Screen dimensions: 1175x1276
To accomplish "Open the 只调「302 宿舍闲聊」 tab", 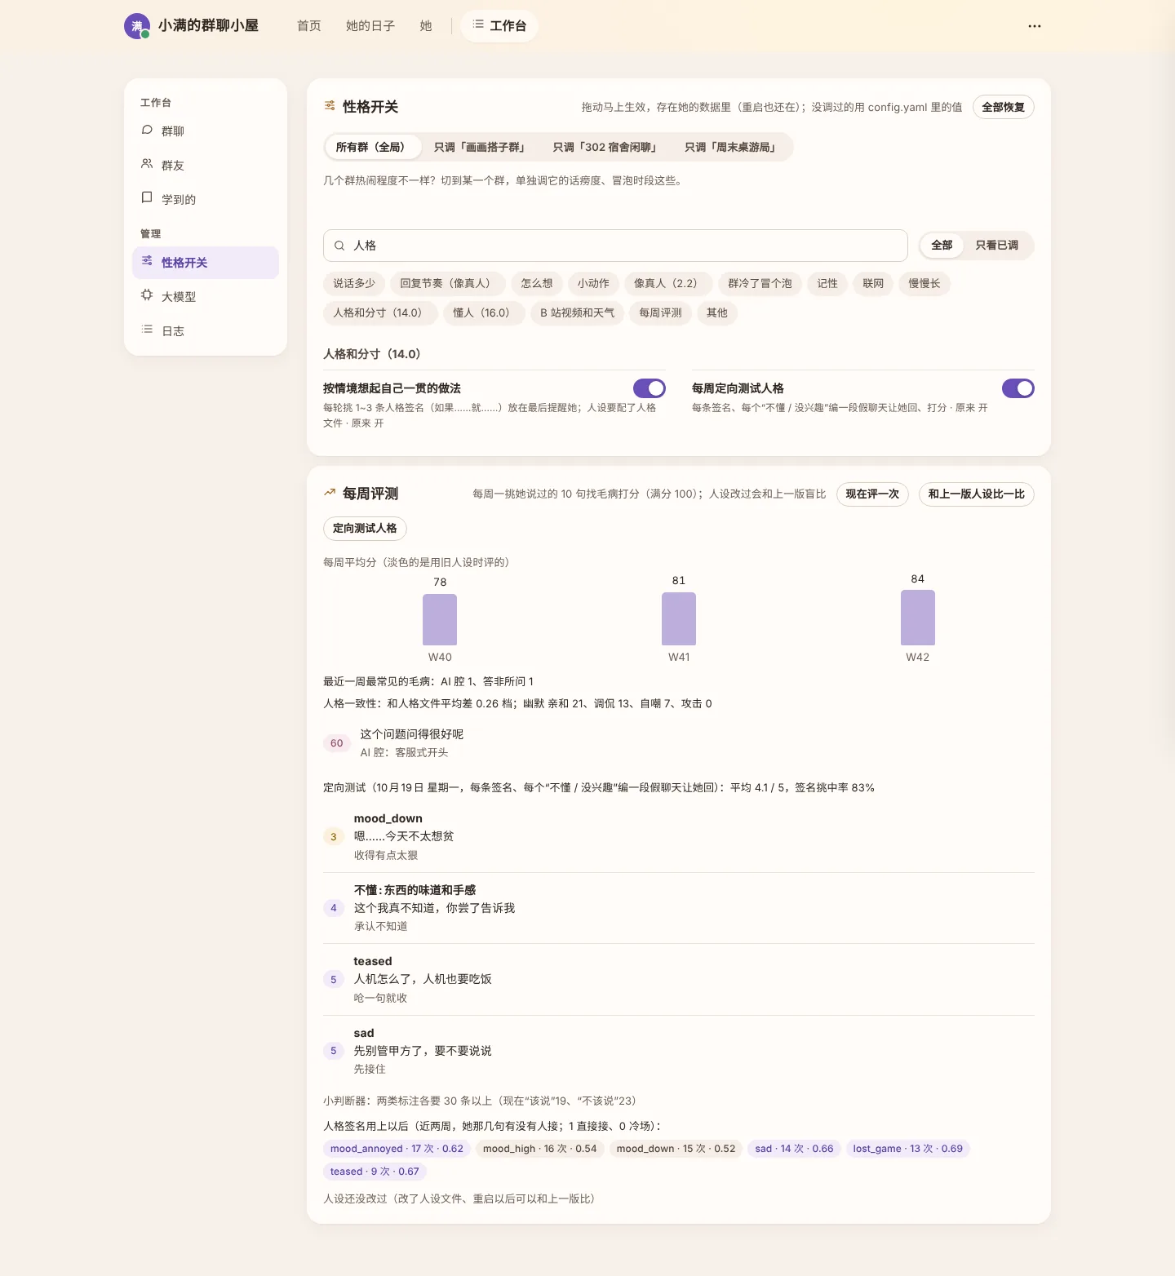I will point(605,147).
